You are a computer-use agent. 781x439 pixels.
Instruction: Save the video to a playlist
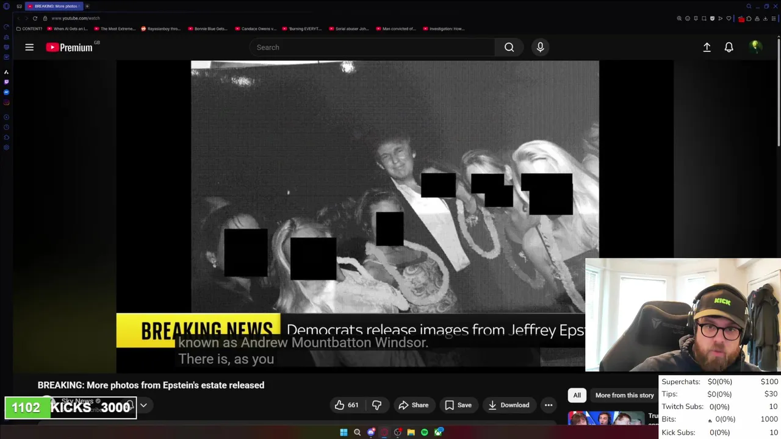pyautogui.click(x=458, y=405)
